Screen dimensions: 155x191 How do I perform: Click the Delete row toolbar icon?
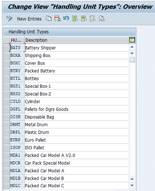[57, 19]
